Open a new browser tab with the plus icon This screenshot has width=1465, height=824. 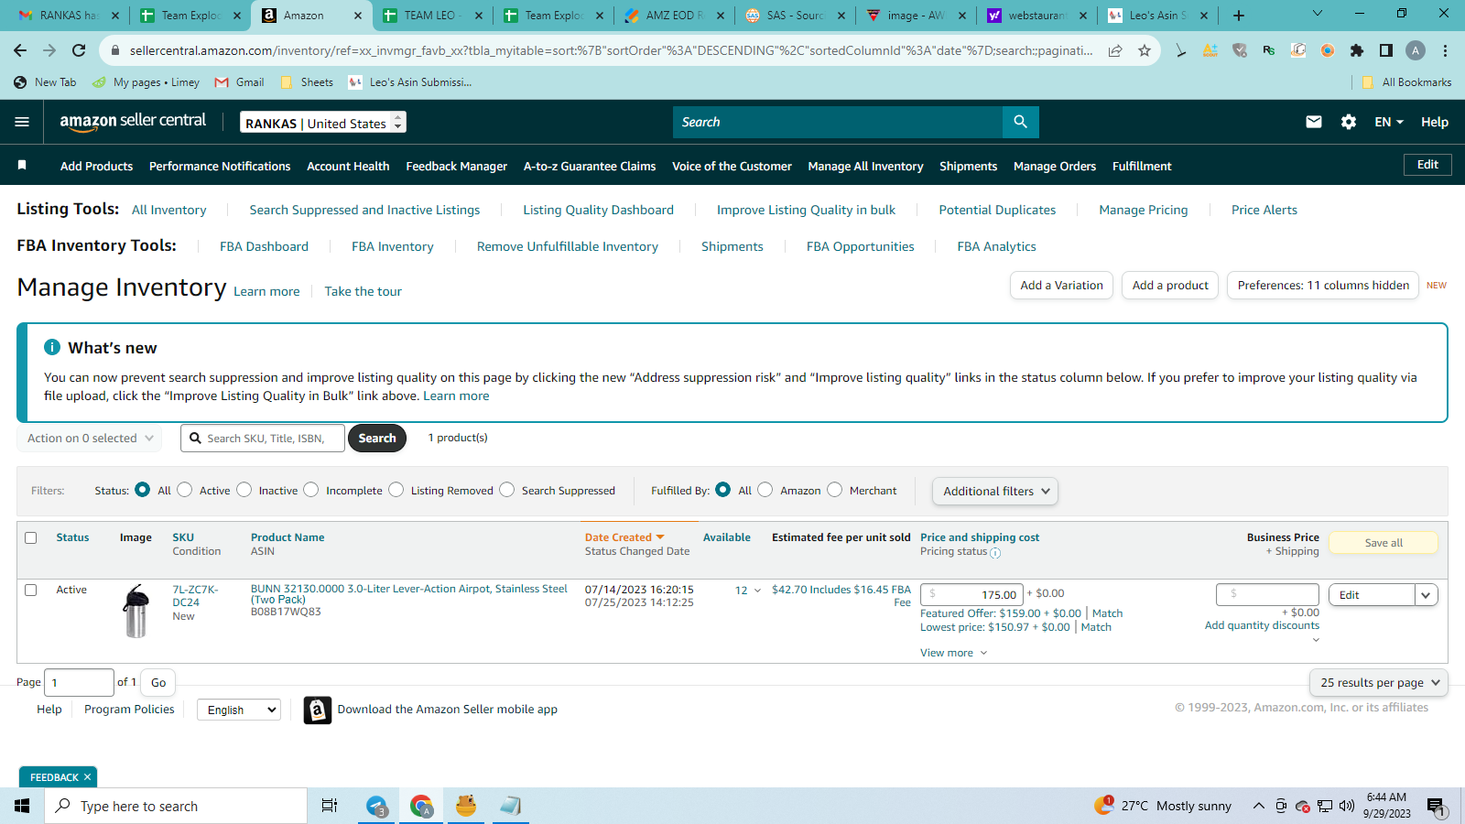1239,16
